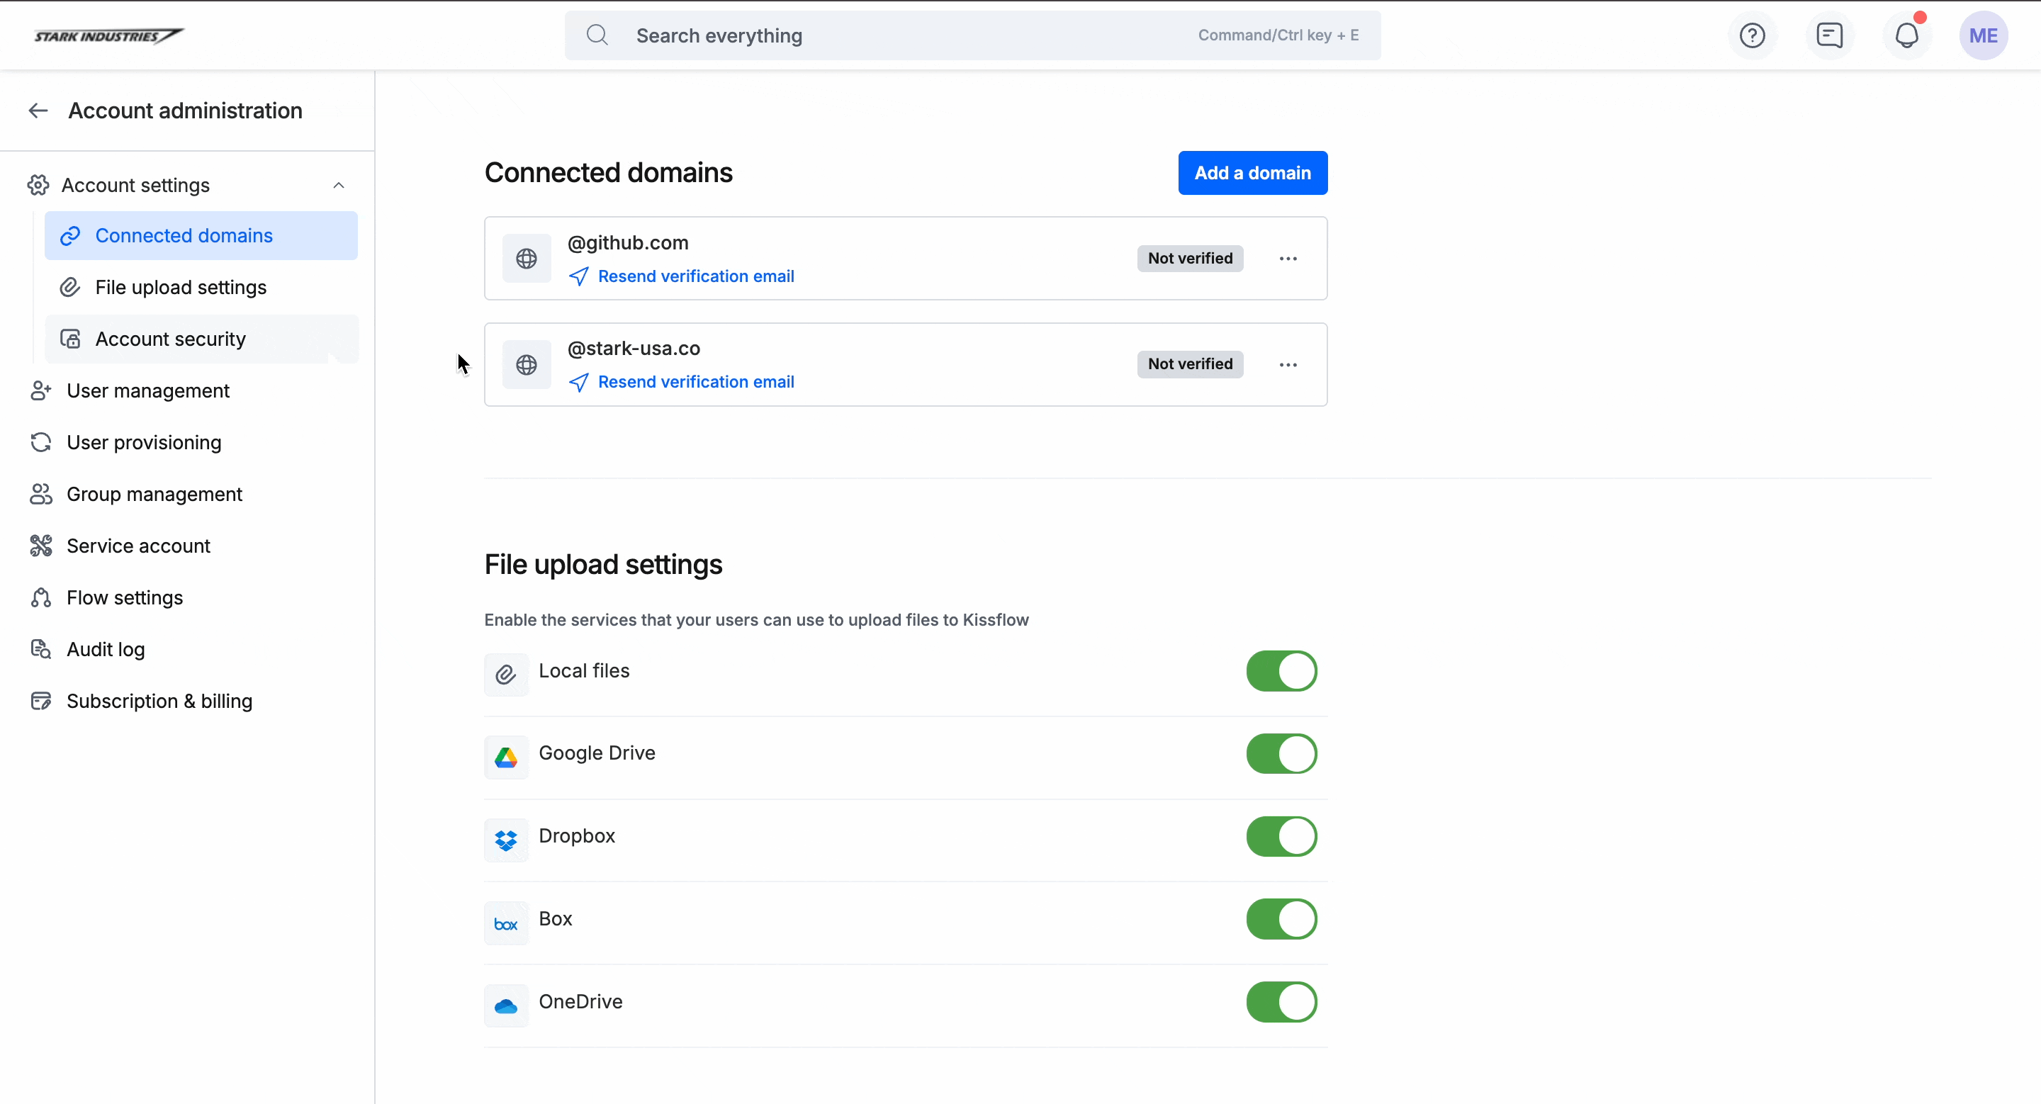2041x1104 pixels.
Task: Turn off the Dropbox upload toggle
Action: 1281,836
